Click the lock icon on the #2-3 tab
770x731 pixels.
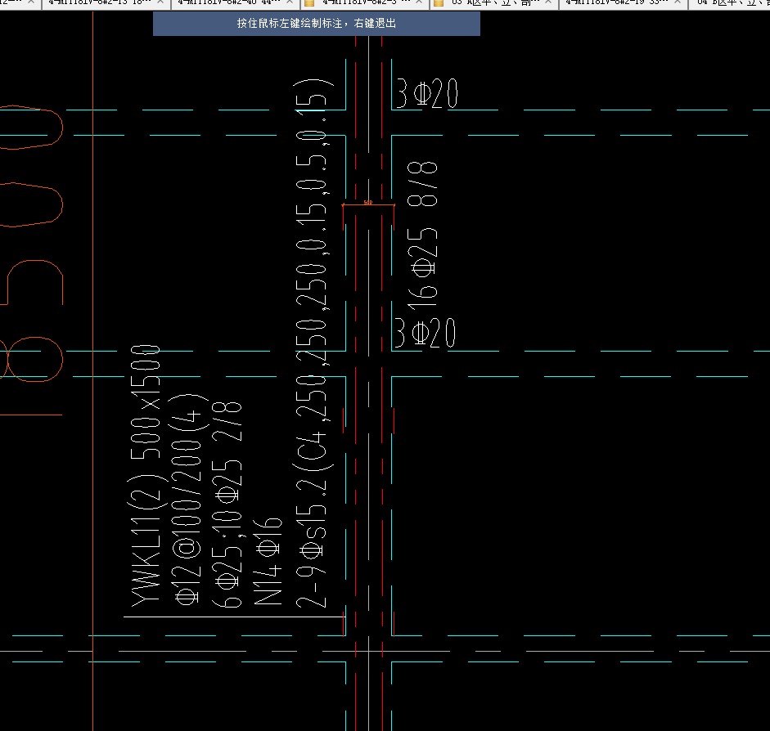[309, 2]
